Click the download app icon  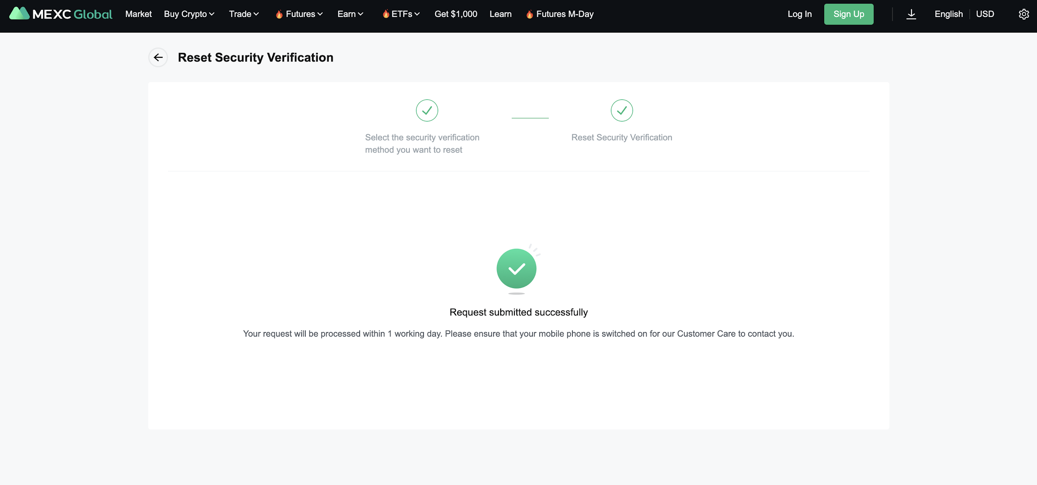tap(911, 14)
